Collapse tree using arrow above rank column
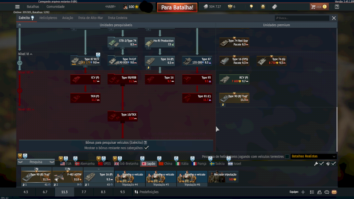 tap(19, 25)
